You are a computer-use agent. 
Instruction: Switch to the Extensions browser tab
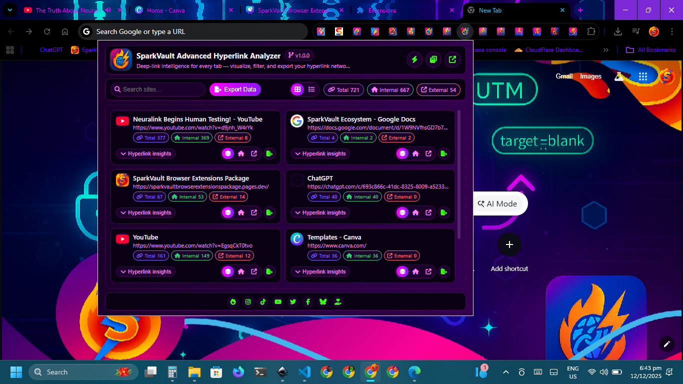pyautogui.click(x=382, y=10)
